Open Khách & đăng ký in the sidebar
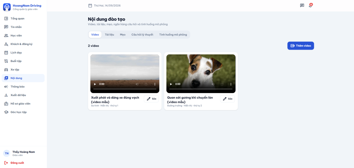354x168 pixels. coord(23,44)
